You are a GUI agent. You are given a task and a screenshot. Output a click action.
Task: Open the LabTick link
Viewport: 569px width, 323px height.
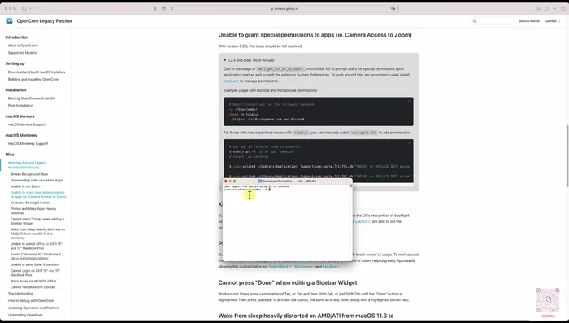click(x=363, y=221)
